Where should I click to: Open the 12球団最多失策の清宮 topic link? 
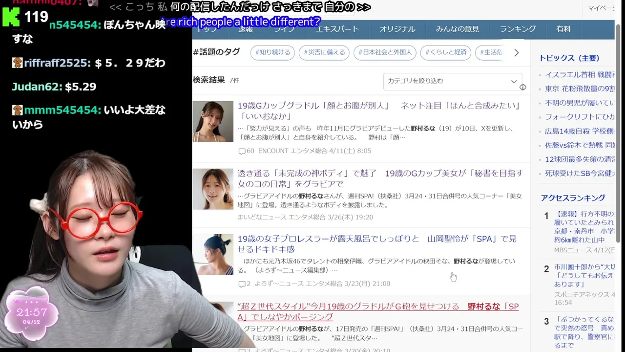click(580, 159)
